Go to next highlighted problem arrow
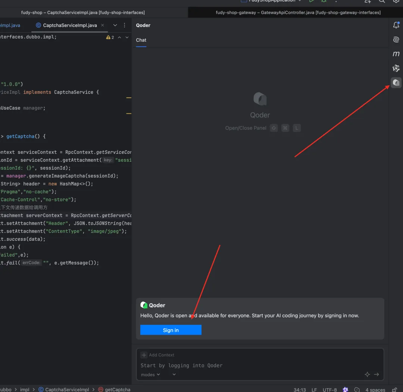403x392 pixels. coord(127,37)
